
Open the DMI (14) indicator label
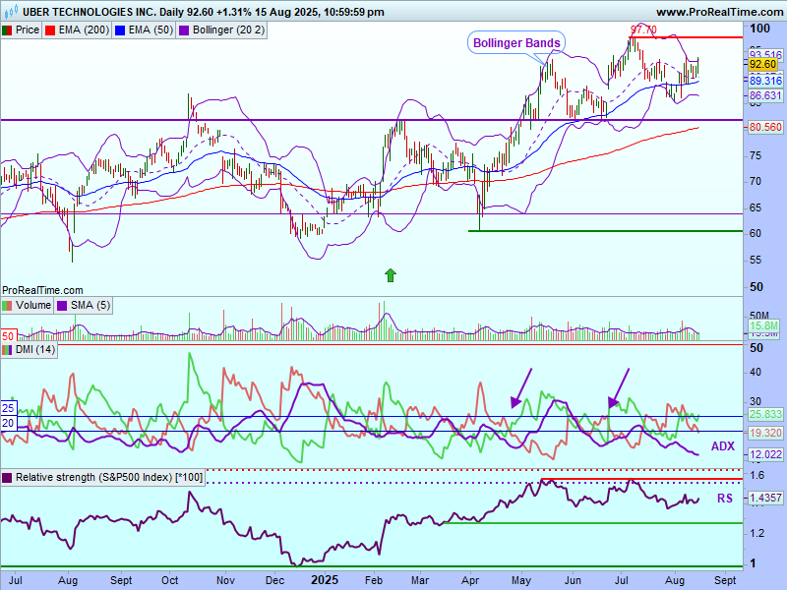[x=35, y=349]
